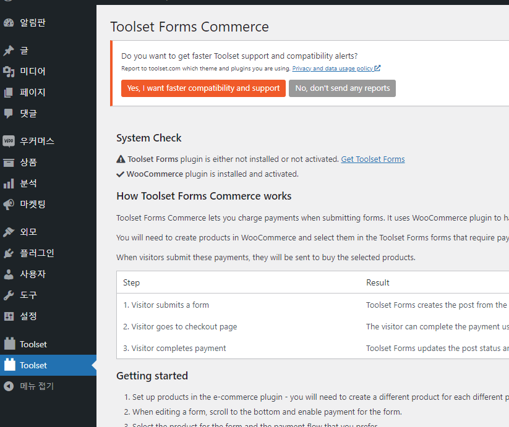
Task: Click the icon of the highlighted Toolset item
Action: [x=10, y=365]
